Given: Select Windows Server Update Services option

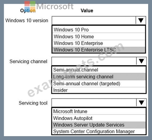Looking at the screenshot, I should pyautogui.click(x=99, y=125).
